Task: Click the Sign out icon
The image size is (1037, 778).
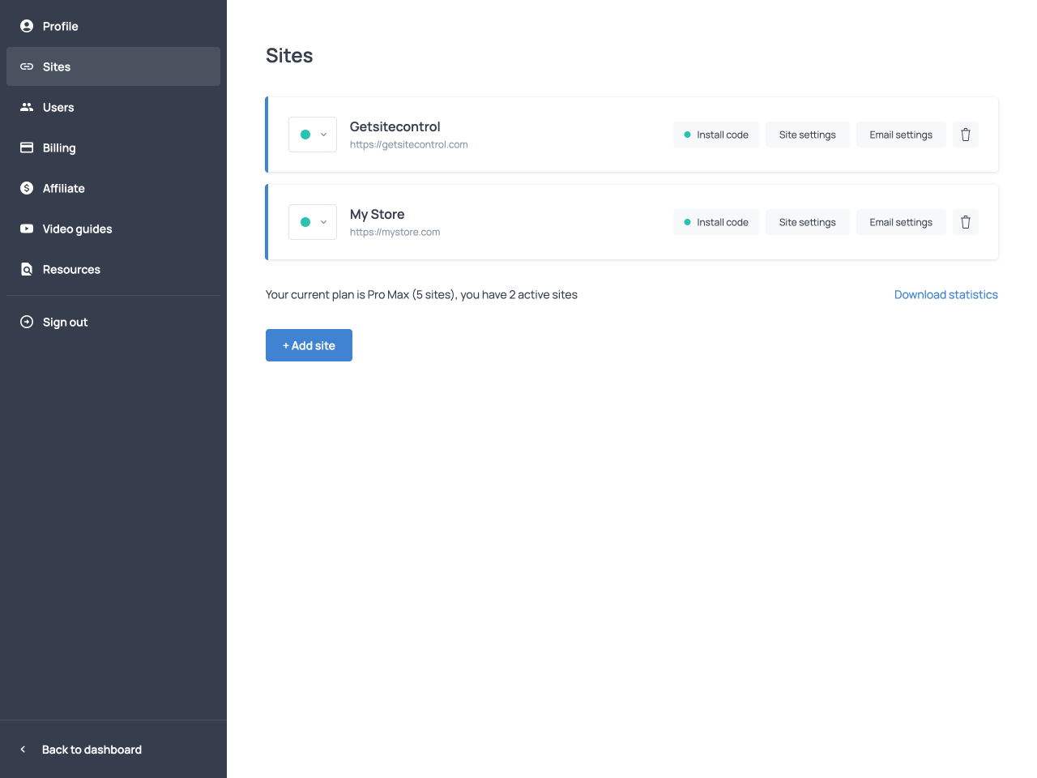Action: pos(27,322)
